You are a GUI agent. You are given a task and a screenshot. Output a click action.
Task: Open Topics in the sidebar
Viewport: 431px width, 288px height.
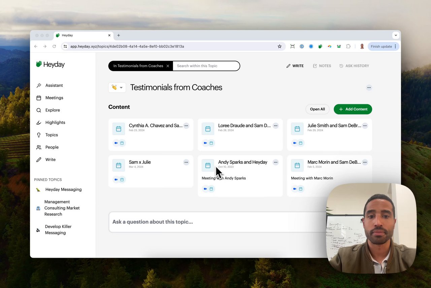47,135
